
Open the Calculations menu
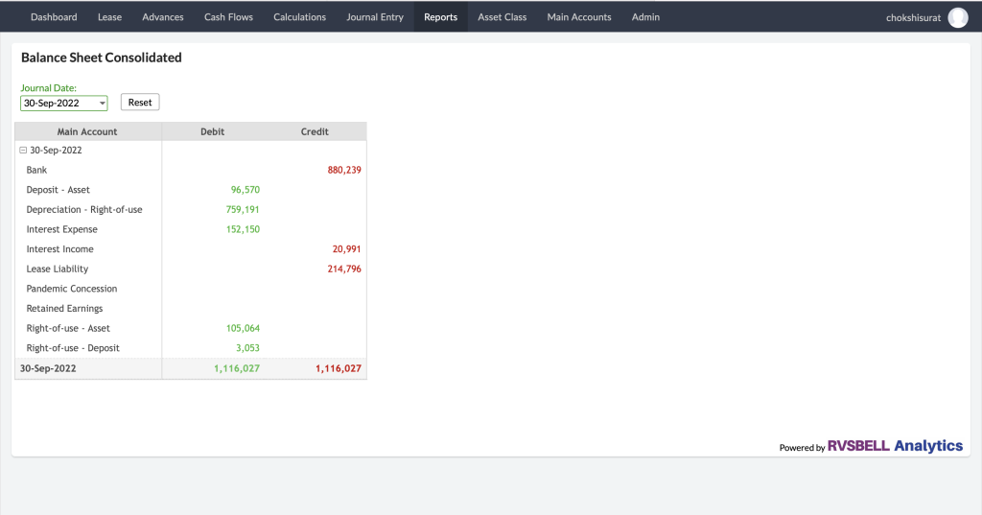coord(299,17)
